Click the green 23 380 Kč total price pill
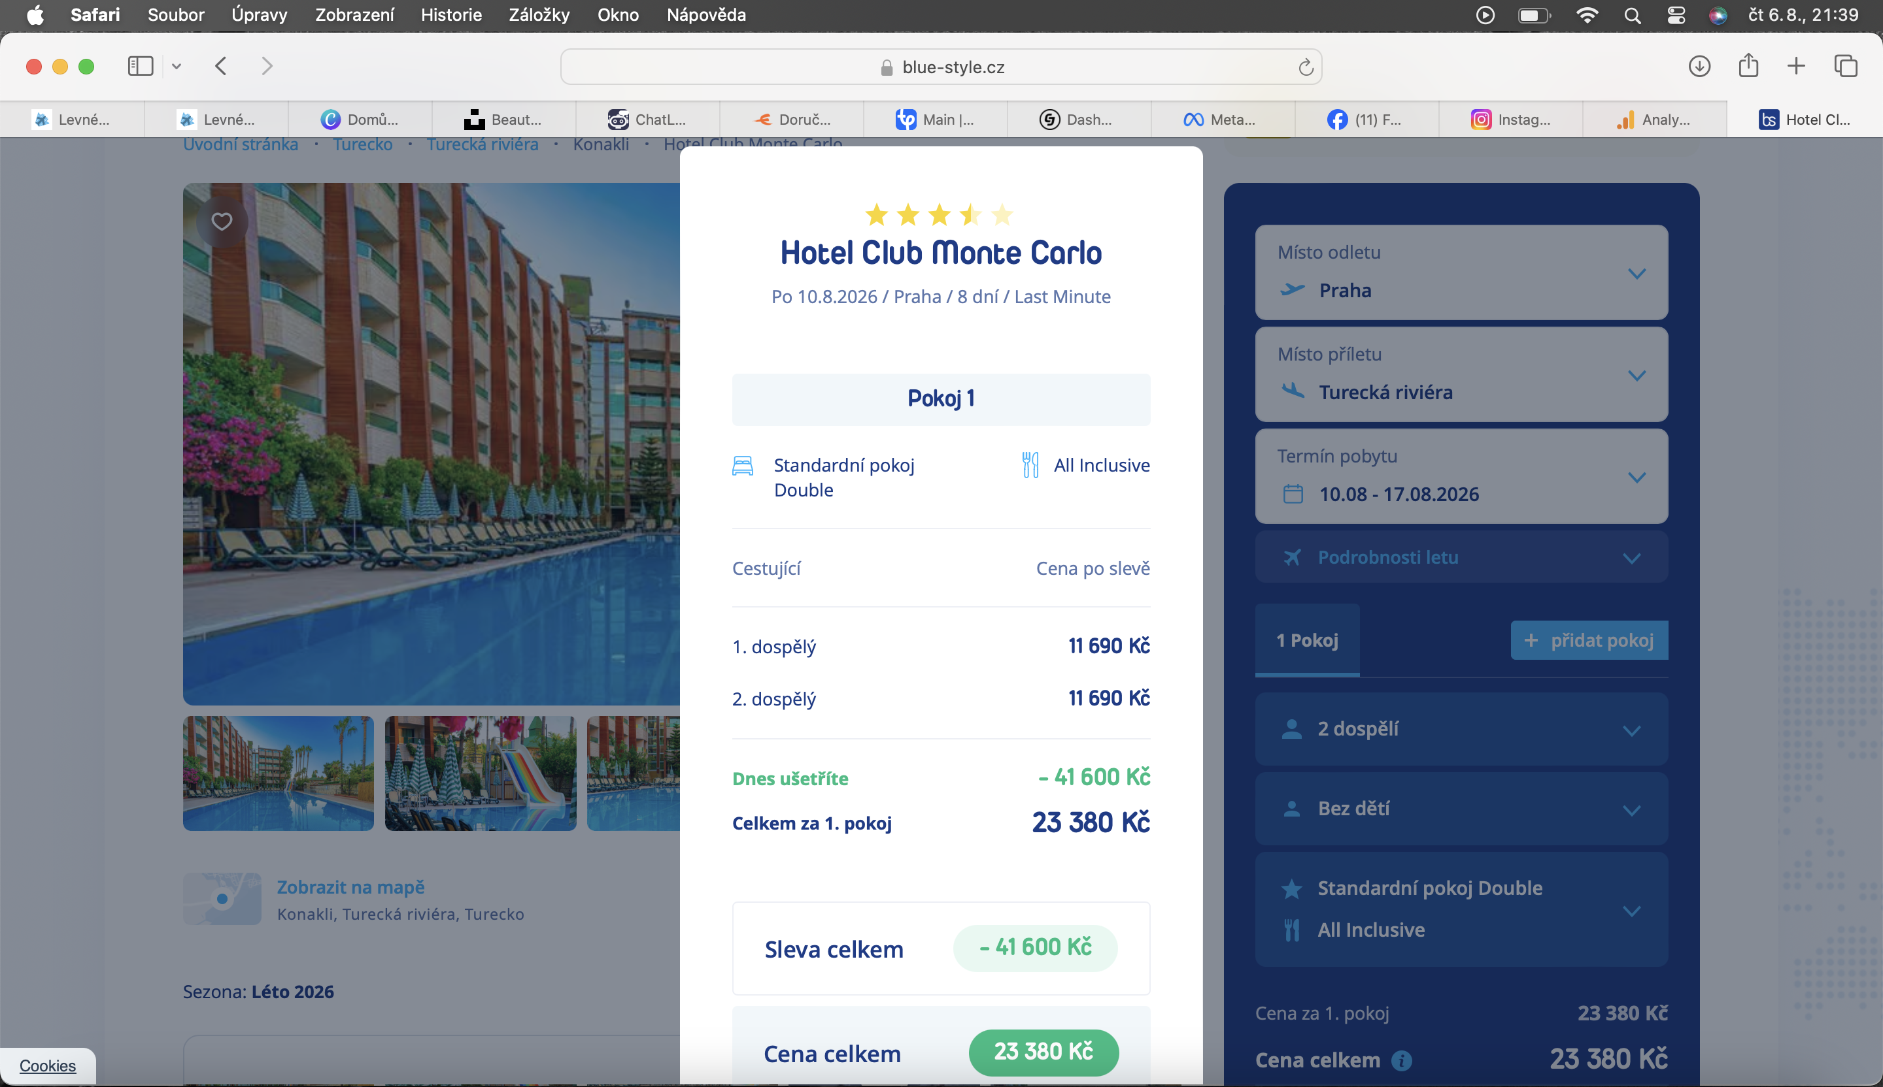The image size is (1883, 1087). [x=1043, y=1052]
